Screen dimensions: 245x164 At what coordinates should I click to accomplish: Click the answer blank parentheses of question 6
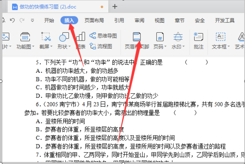185,112
